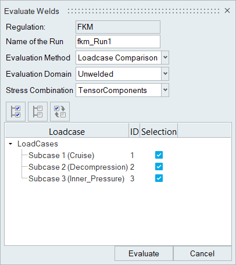Click the deselect all loadcases icon
The height and width of the screenshot is (265, 236).
(x=38, y=112)
